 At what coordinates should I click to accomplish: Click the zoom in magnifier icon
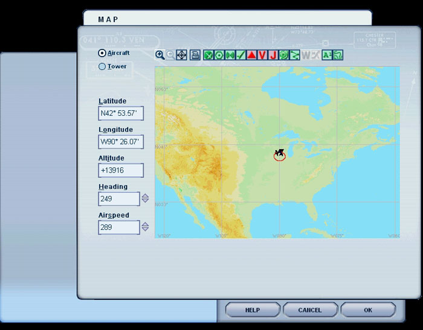[160, 55]
